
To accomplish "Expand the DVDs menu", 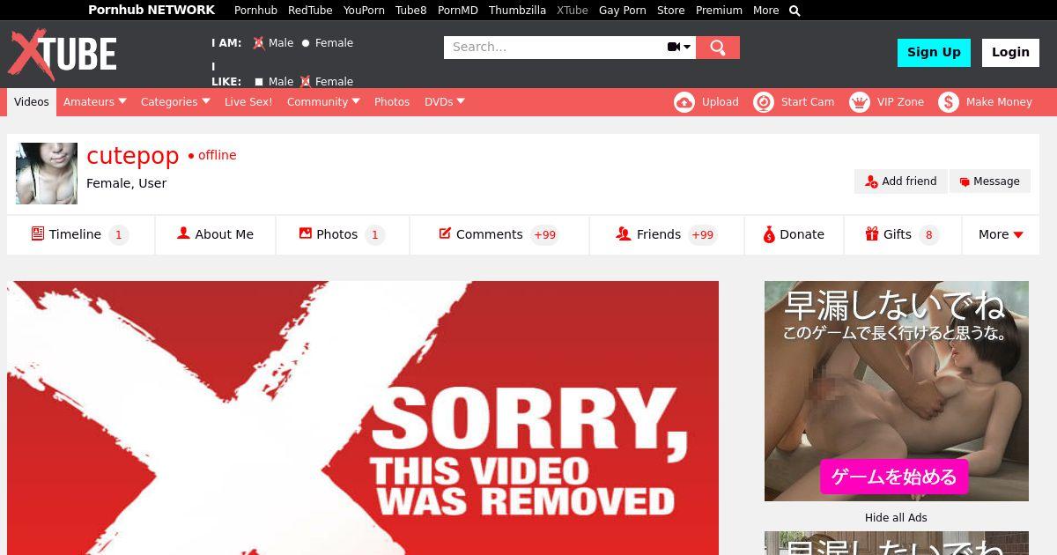I will (445, 102).
